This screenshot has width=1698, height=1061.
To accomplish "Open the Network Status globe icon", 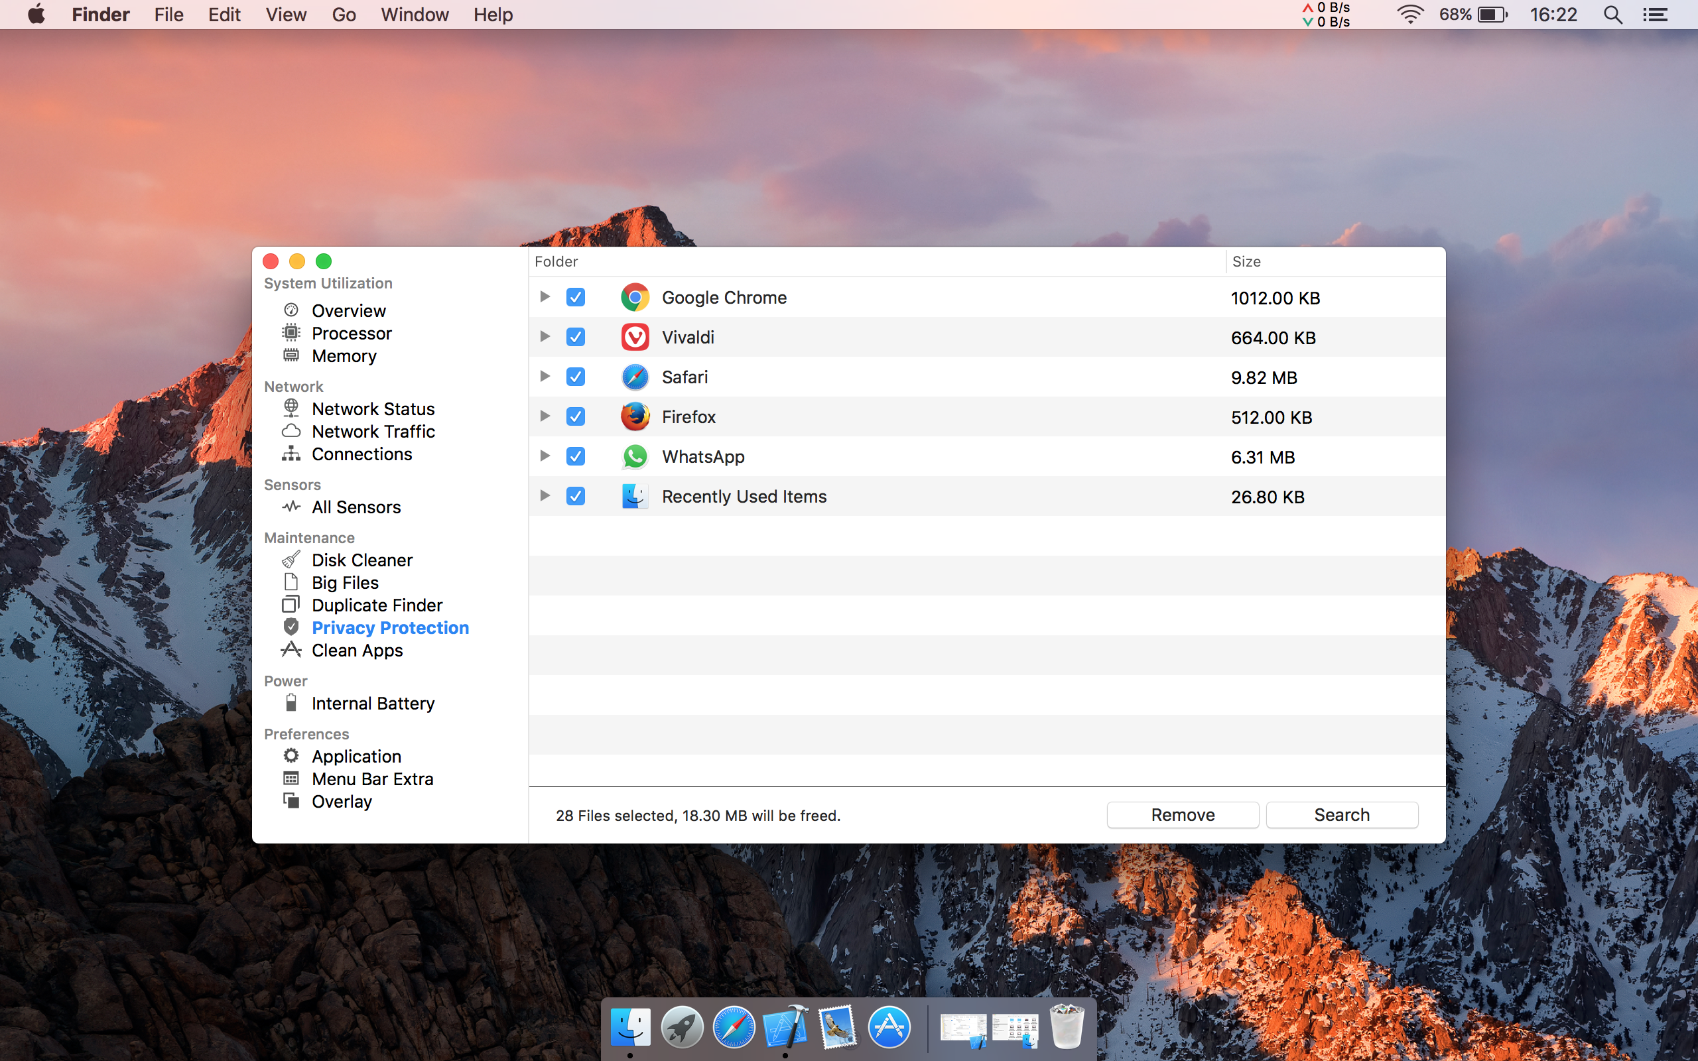I will click(291, 408).
